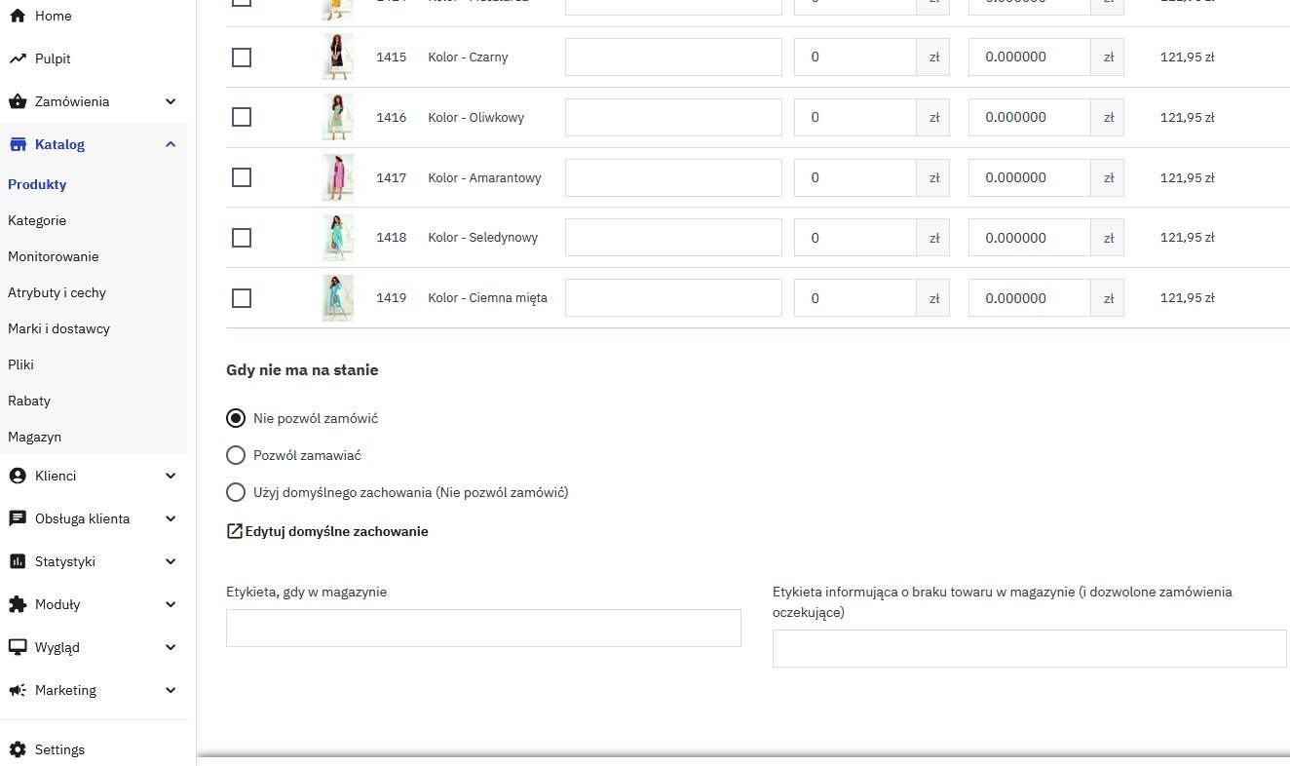1290x766 pixels.
Task: Click the Settings gear icon
Action: point(17,749)
